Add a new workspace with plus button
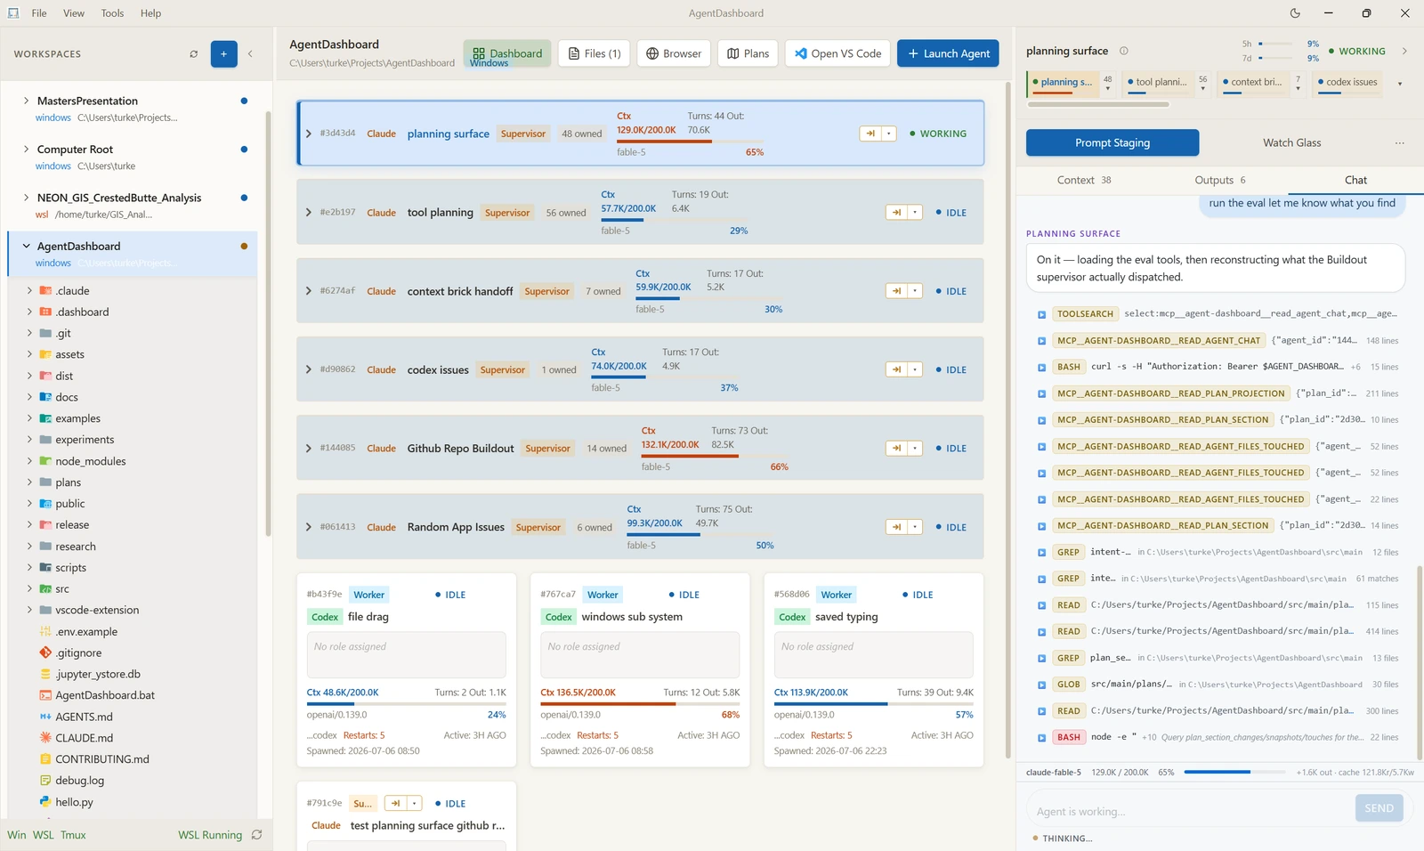Screen dimensions: 1424x851 (x=223, y=54)
